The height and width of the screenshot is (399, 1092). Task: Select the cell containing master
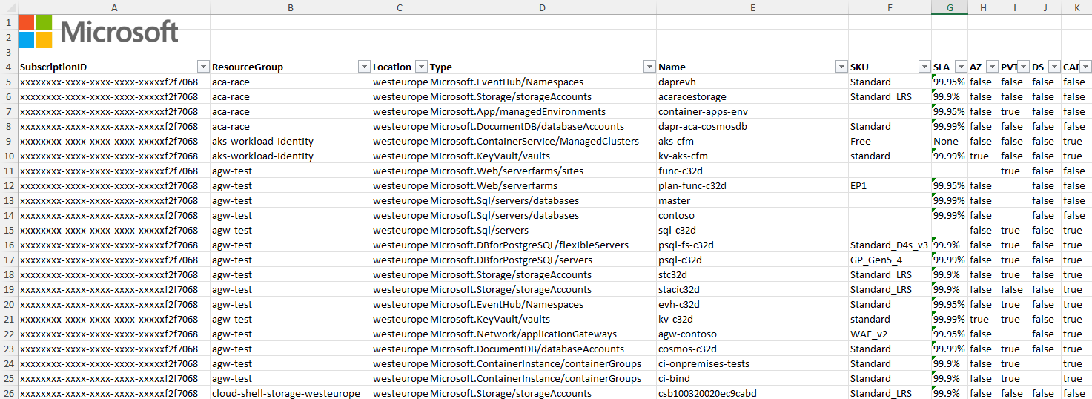point(752,200)
